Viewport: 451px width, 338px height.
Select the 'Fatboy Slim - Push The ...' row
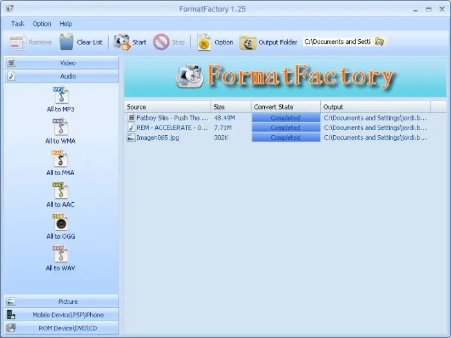pos(285,118)
